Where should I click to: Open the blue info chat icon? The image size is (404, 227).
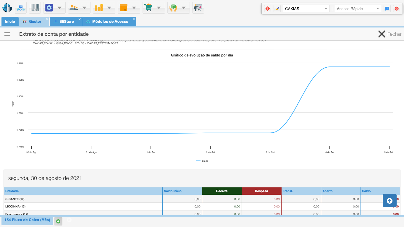(x=387, y=9)
